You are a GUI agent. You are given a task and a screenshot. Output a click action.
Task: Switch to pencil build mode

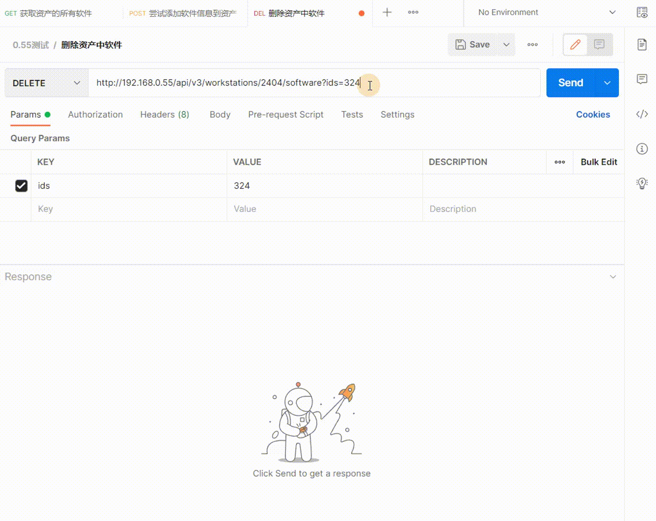pyautogui.click(x=575, y=45)
